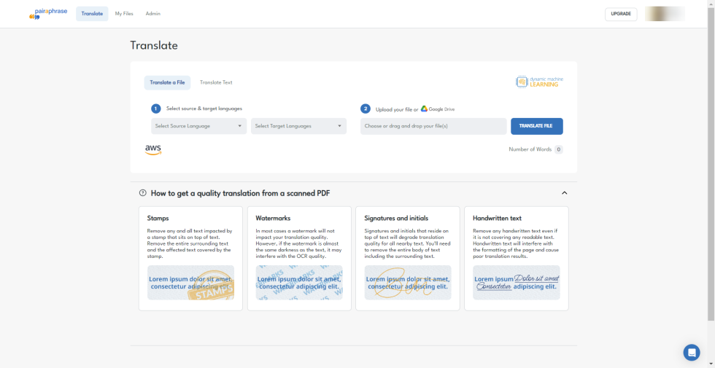Go to the Admin menu item
715x368 pixels.
coord(153,14)
